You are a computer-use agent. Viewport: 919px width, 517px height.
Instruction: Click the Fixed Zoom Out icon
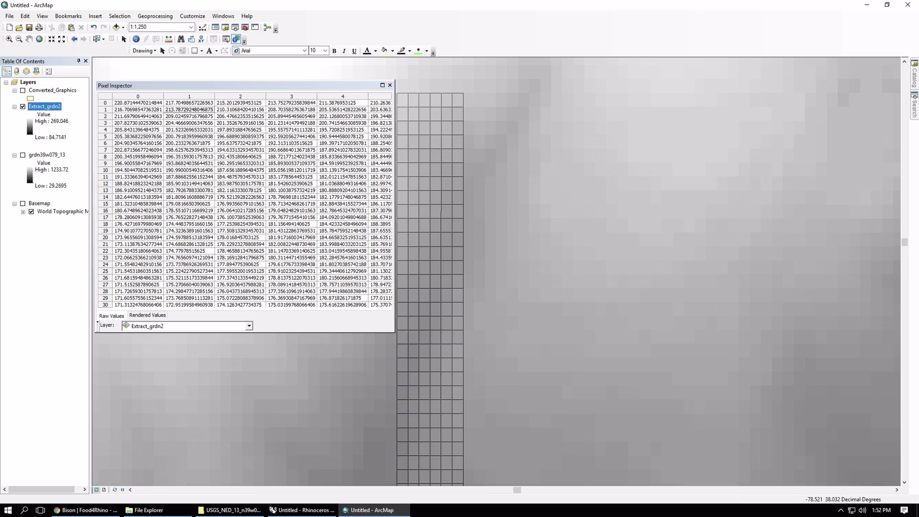pyautogui.click(x=62, y=39)
